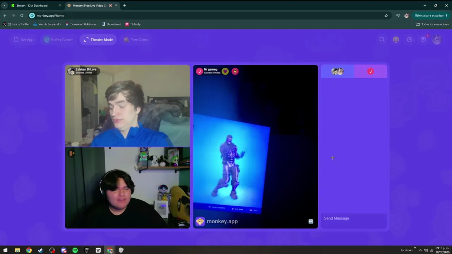
Task: Toggle Theater Mode
Action: 98,40
